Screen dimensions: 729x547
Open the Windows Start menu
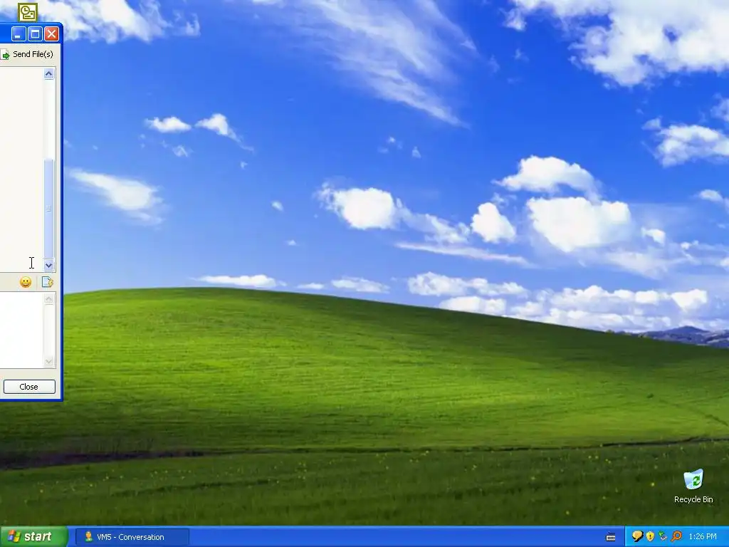tap(33, 537)
